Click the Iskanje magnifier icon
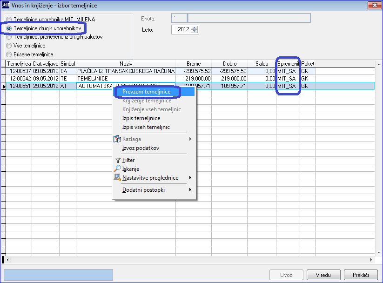 pyautogui.click(x=117, y=168)
